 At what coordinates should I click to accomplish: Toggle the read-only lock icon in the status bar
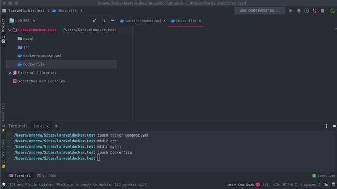(326, 184)
